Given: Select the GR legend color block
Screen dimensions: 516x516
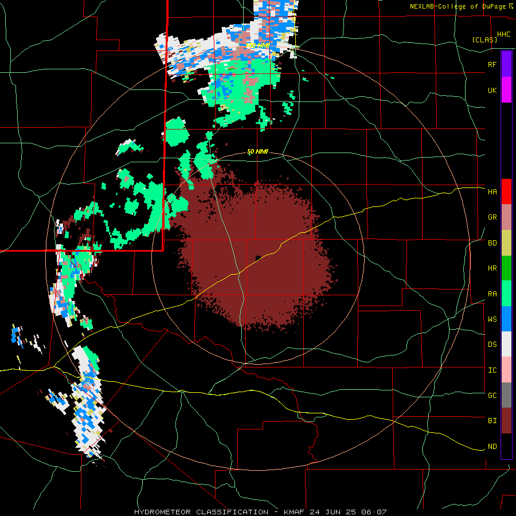Looking at the screenshot, I should [x=506, y=217].
